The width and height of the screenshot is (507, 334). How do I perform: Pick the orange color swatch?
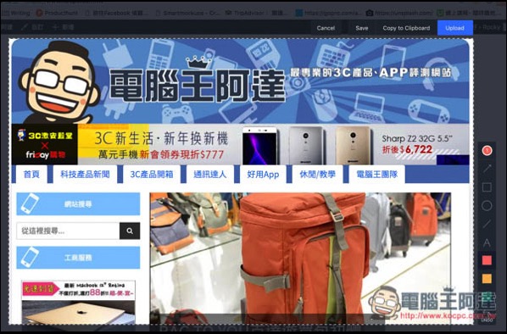tap(487, 278)
